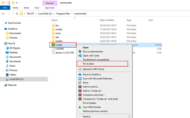Open the Quick Access Toolbar customize dropdown

pos(16,3)
